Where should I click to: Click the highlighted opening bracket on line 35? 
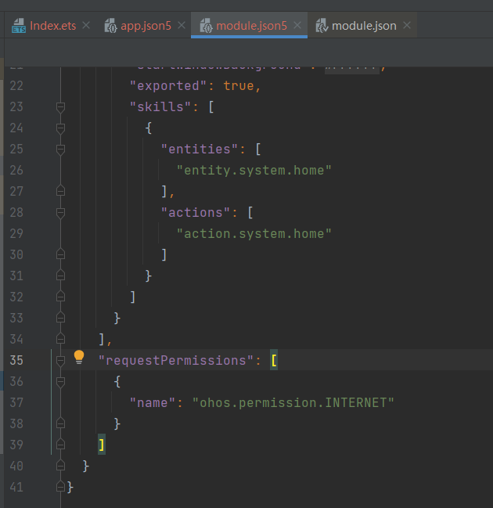tap(274, 360)
